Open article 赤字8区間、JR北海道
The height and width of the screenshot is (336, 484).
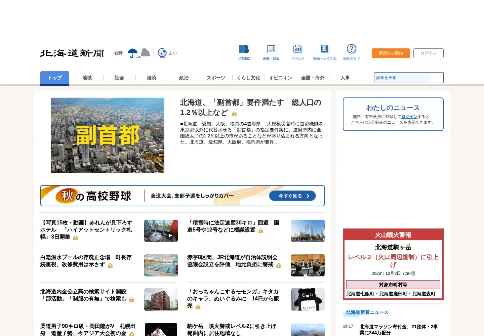[x=233, y=261]
